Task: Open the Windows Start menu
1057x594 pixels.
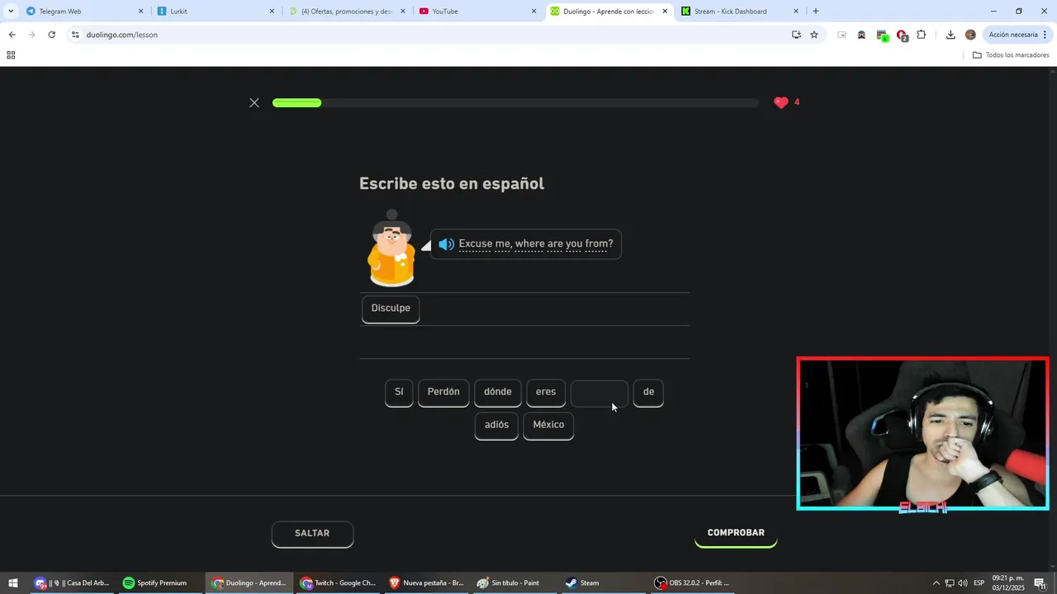Action: [x=12, y=583]
